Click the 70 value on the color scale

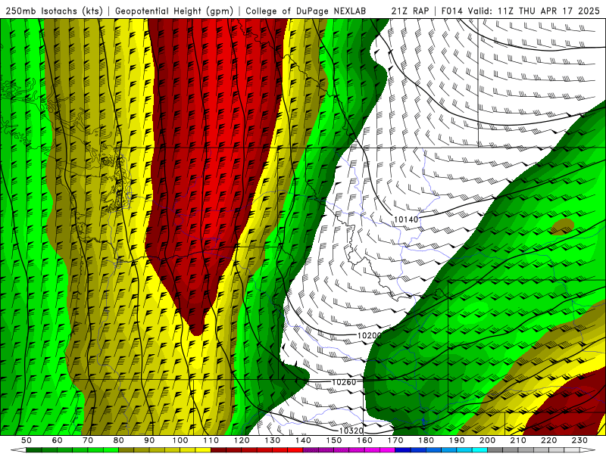[88, 440]
